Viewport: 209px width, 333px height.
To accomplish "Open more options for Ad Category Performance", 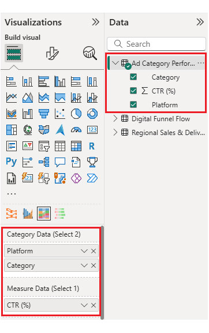I will click(x=200, y=63).
